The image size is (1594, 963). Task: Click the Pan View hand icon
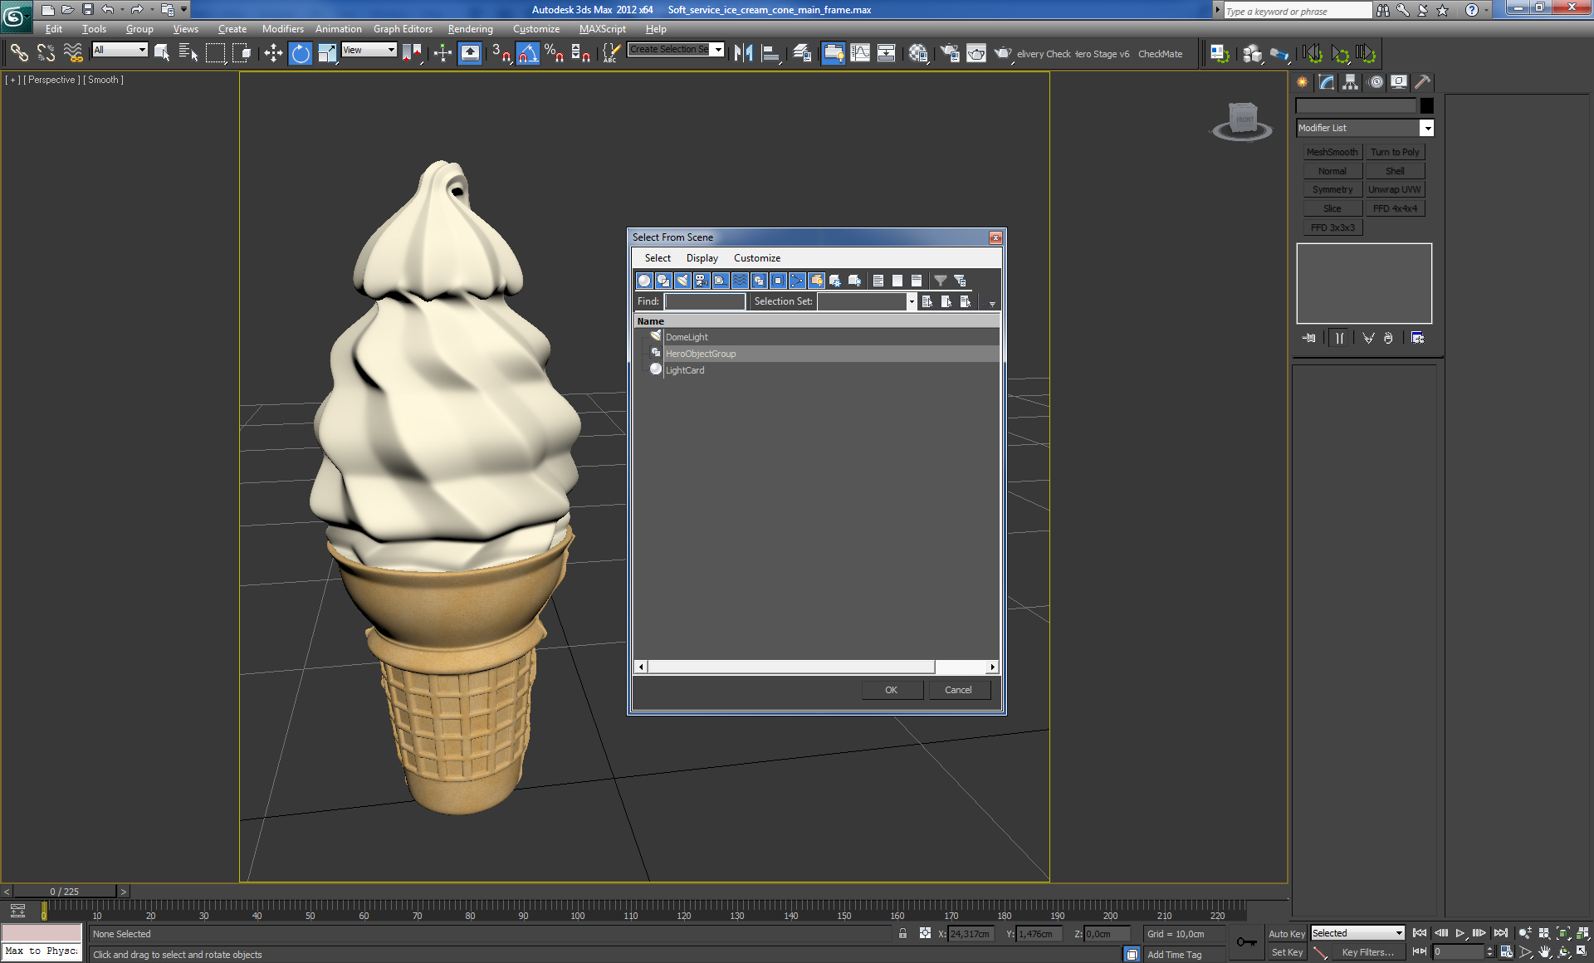(x=1544, y=952)
